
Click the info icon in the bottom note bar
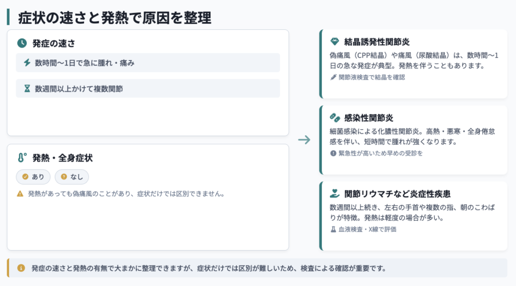(21, 268)
